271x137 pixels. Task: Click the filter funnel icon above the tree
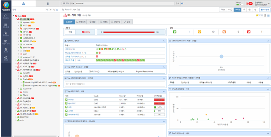51,10
